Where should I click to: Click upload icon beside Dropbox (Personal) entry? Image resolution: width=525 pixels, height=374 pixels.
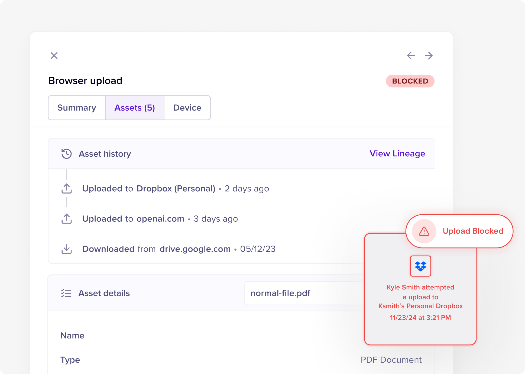tap(67, 189)
